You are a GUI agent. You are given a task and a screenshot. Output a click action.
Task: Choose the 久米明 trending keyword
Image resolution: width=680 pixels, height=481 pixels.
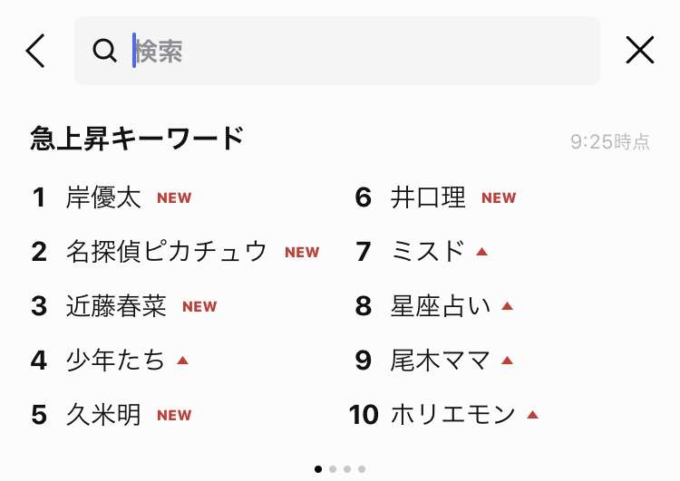coord(103,415)
